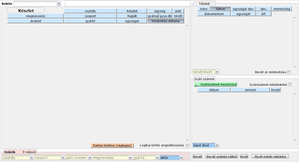The height and width of the screenshot is (162, 299).
Task: Open the Raktár dropdown
Action: (x=59, y=3)
